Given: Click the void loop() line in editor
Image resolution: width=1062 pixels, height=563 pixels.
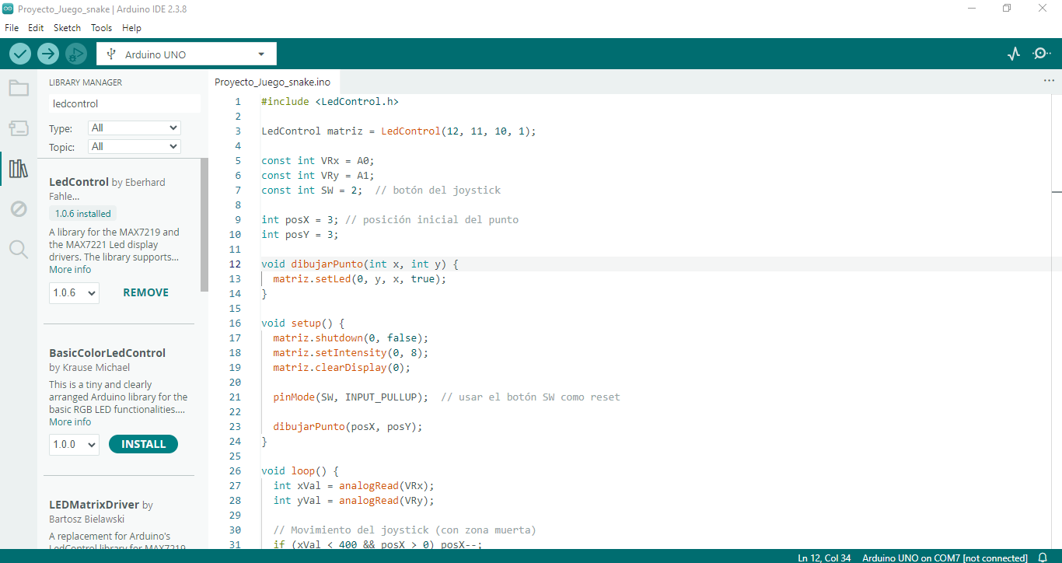Looking at the screenshot, I should point(299,470).
